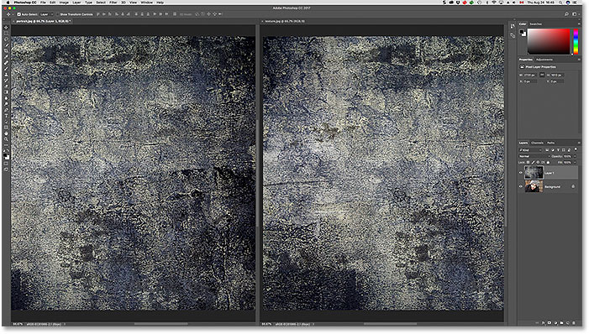Screen dimensions: 589x334
Task: Hide Layer 1 using its eye icon
Action: tap(521, 173)
